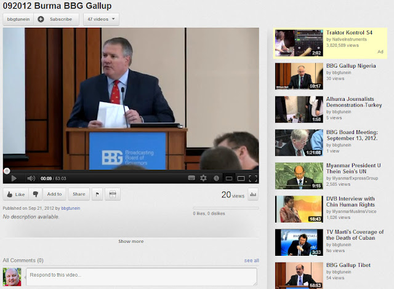The width and height of the screenshot is (394, 289).
Task: Mute the video volume speaker icon
Action: [31, 178]
